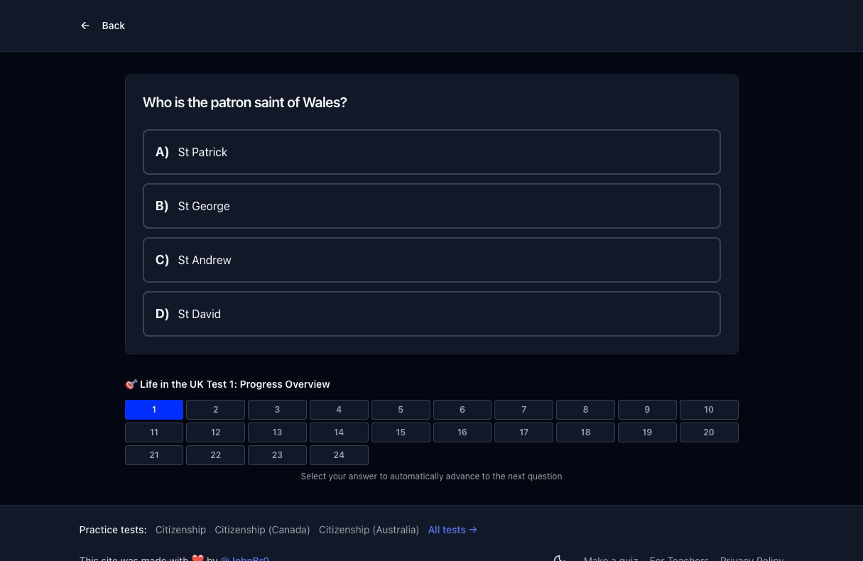Toggle dark mode moon icon
863x561 pixels.
(x=560, y=558)
